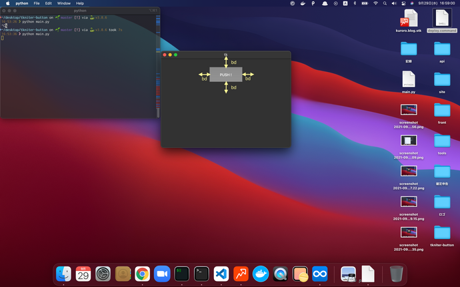Select the tkniter-button folder on desktop

(442, 235)
